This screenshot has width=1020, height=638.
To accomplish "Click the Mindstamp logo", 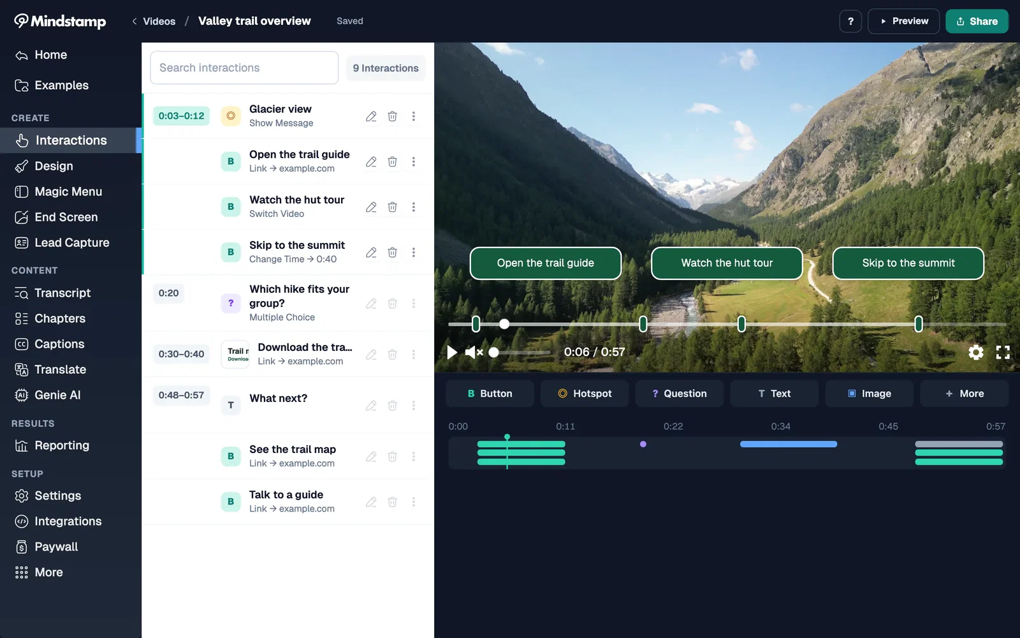I will click(60, 21).
